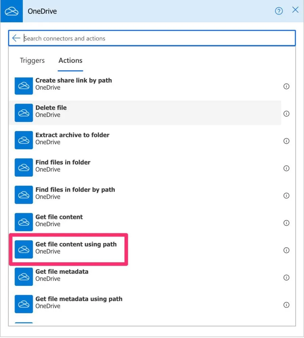
Task: Switch to the Triggers tab
Action: 32,61
